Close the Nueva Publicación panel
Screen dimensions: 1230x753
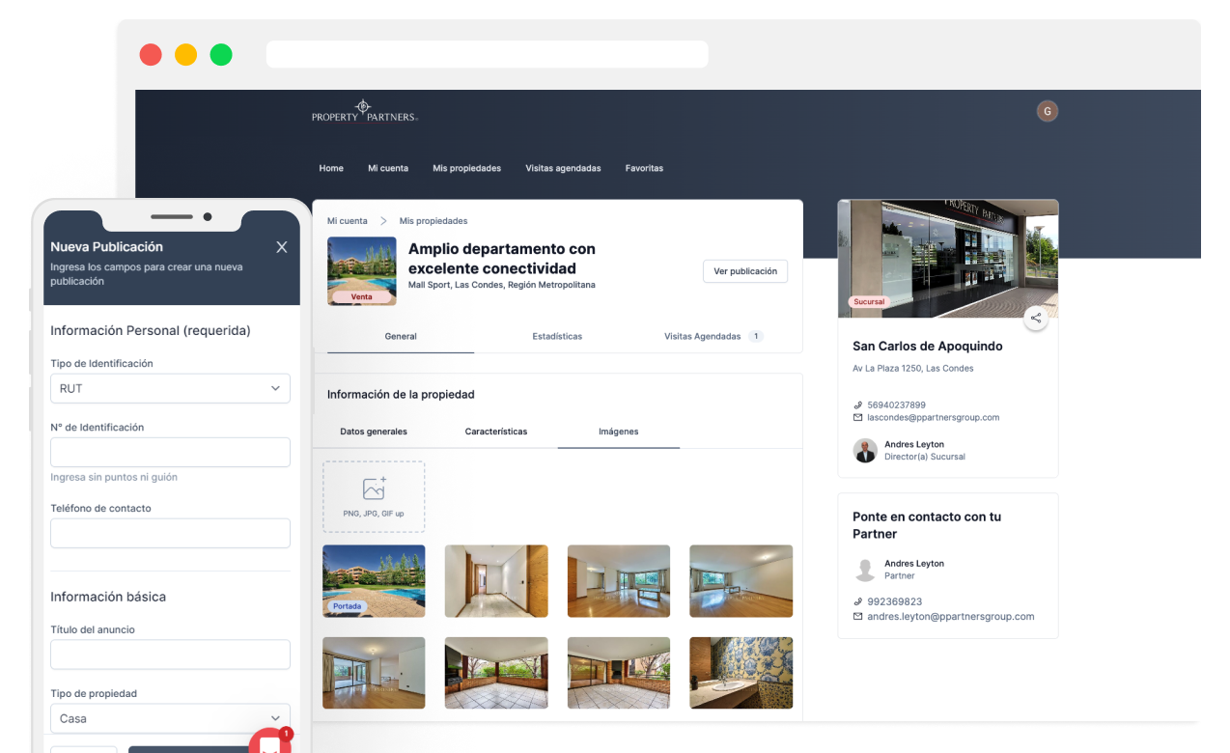click(x=282, y=247)
